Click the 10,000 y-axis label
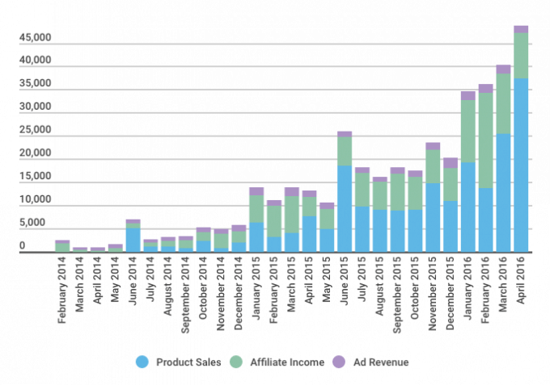Screen dimensions: 550x385 (35, 199)
